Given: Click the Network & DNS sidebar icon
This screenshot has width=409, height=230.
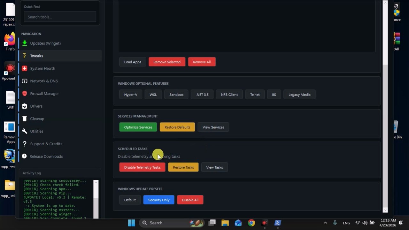Looking at the screenshot, I should [24, 81].
